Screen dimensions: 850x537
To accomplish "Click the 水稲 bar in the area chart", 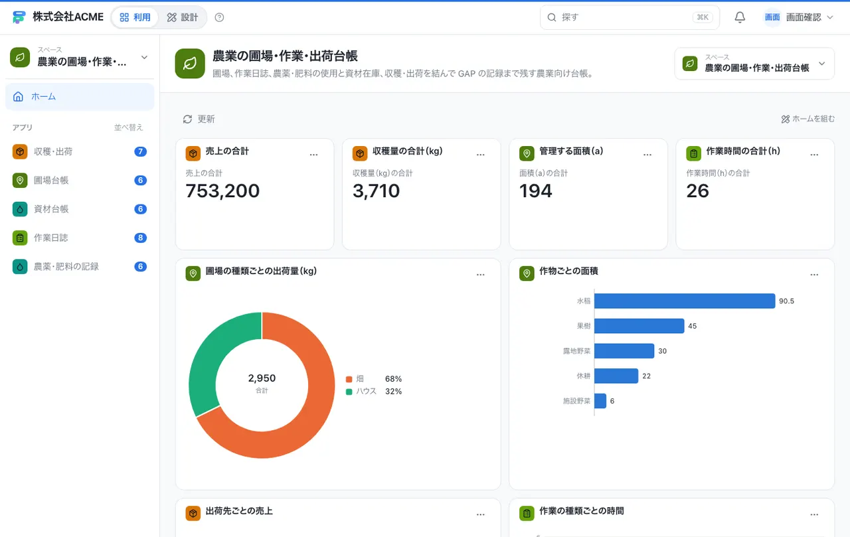I will tap(685, 301).
